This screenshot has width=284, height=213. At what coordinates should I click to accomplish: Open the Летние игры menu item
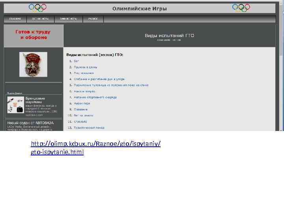(40, 19)
